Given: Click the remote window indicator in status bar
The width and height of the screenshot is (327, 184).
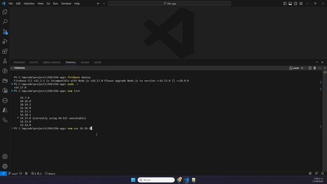Looking at the screenshot, I should (x=4, y=174).
